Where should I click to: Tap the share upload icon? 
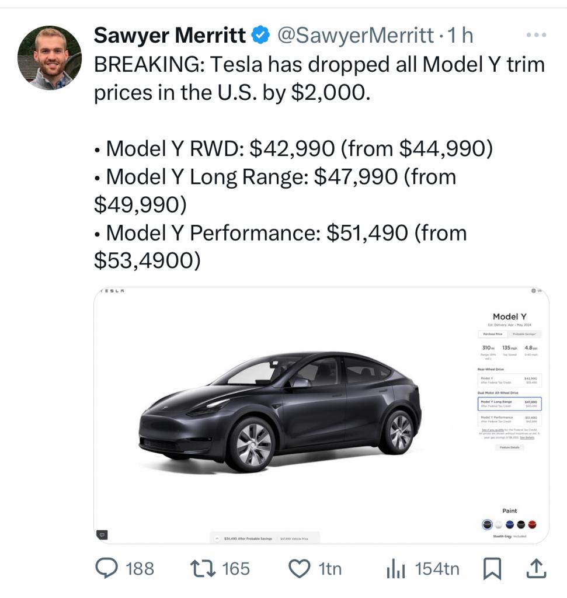[536, 568]
